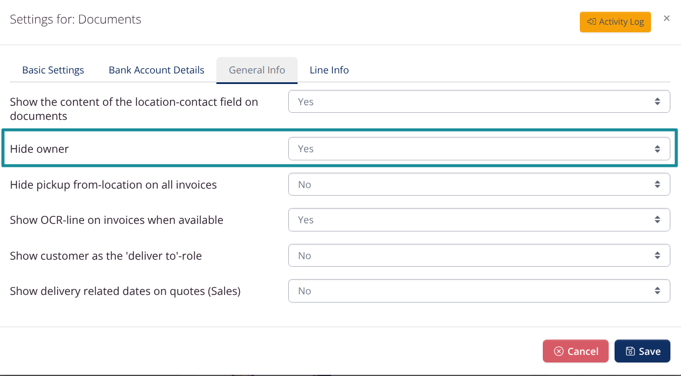Click the 'Show customer as deliver to-role' label
Viewport: 681px width, 376px height.
[x=106, y=256]
